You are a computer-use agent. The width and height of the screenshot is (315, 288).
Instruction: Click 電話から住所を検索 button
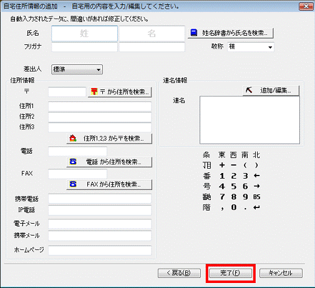coord(109,162)
